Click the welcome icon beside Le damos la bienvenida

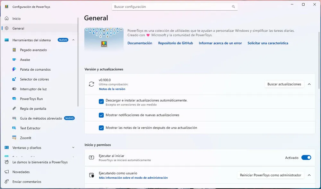6,162
